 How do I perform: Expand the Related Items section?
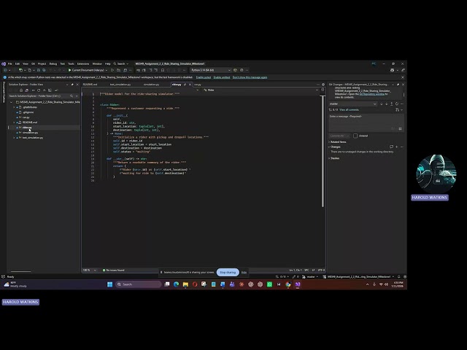[339, 141]
